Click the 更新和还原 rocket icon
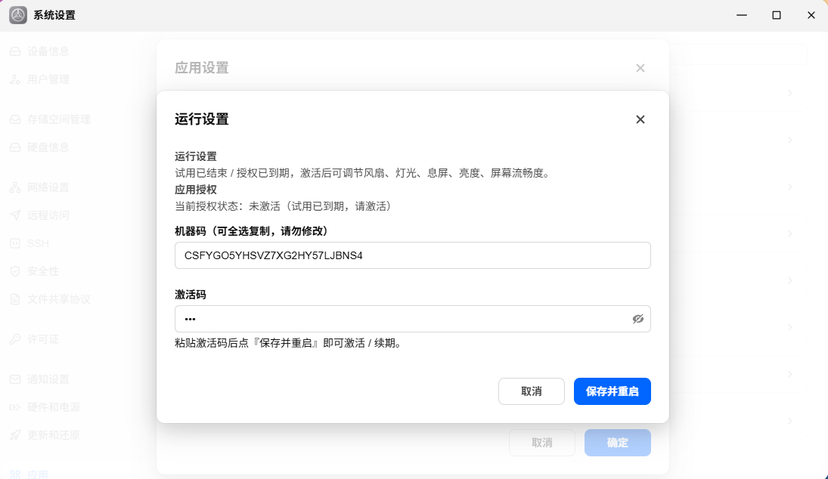This screenshot has height=479, width=828. (x=15, y=435)
